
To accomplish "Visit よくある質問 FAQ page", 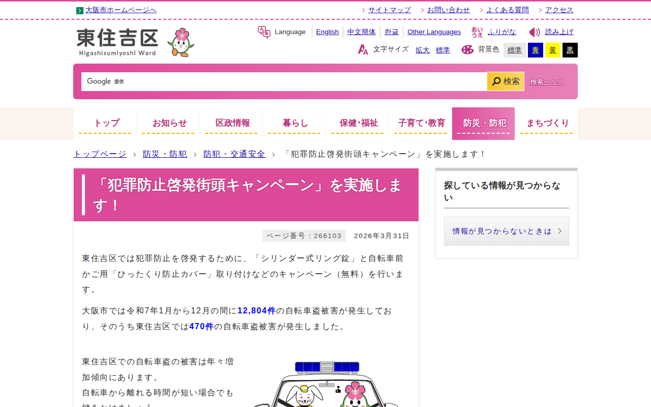I will click(x=508, y=10).
